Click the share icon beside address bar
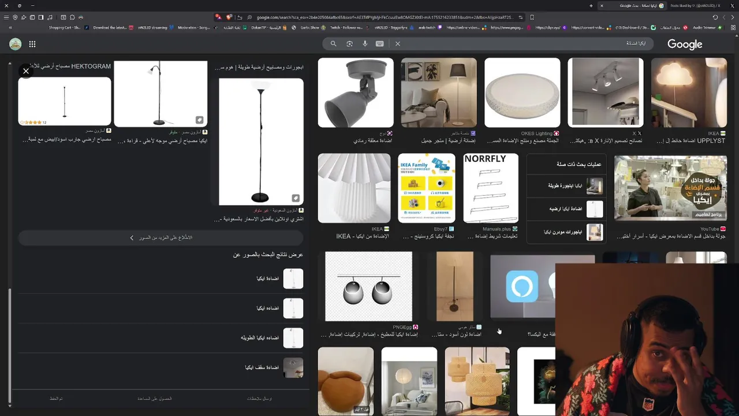The image size is (739, 416). [x=240, y=17]
